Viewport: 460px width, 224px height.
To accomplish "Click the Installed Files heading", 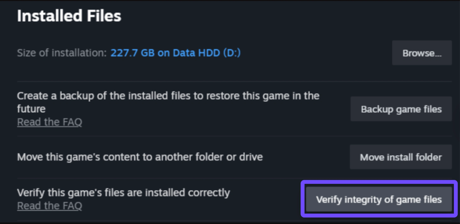I will pos(69,16).
